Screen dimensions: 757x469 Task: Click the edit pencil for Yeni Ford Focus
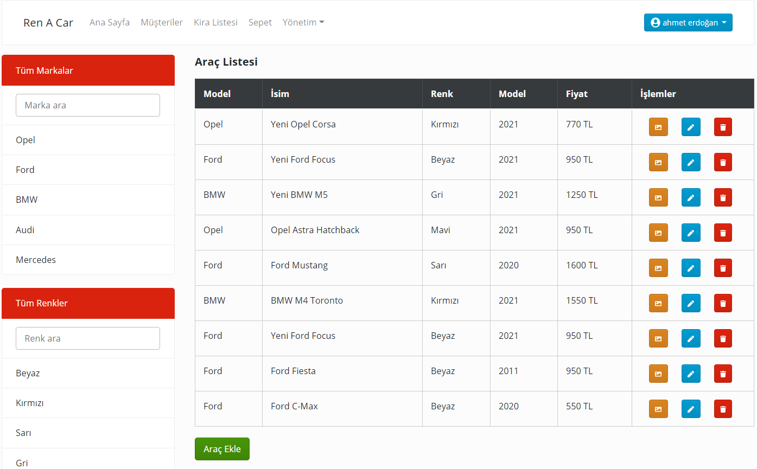click(x=691, y=162)
